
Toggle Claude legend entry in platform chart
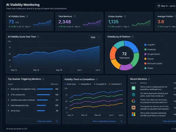pyautogui.click(x=149, y=59)
